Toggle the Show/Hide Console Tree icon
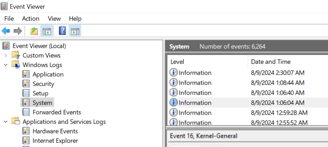The image size is (328, 147). coord(47,31)
